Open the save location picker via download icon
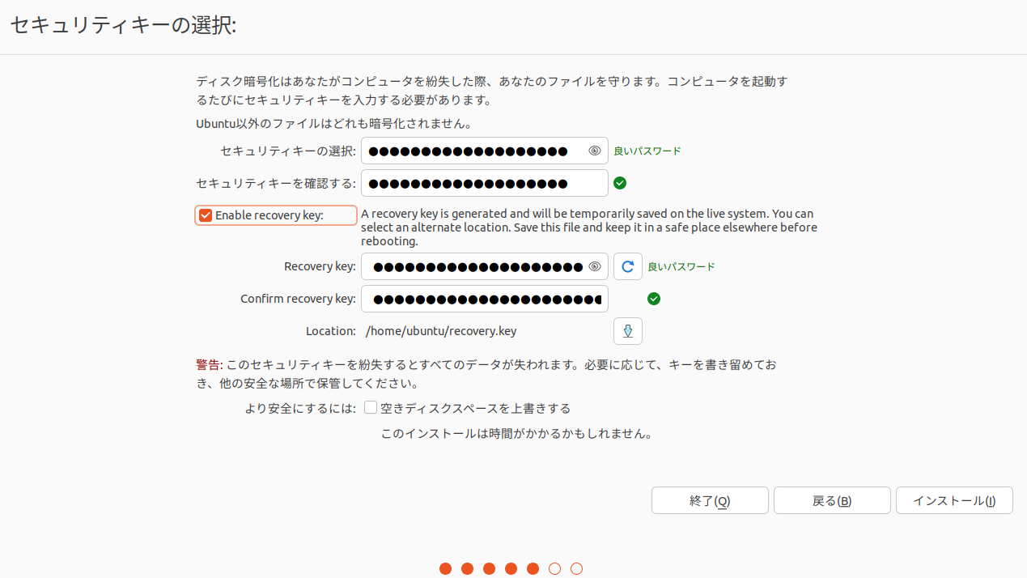The height and width of the screenshot is (578, 1027). 627,330
